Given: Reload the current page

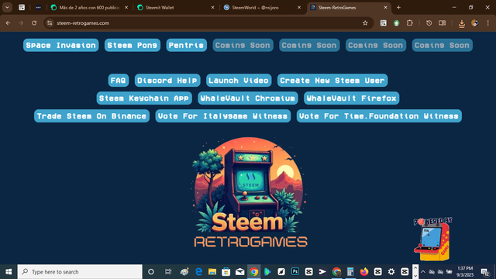Looking at the screenshot, I should tap(34, 23).
